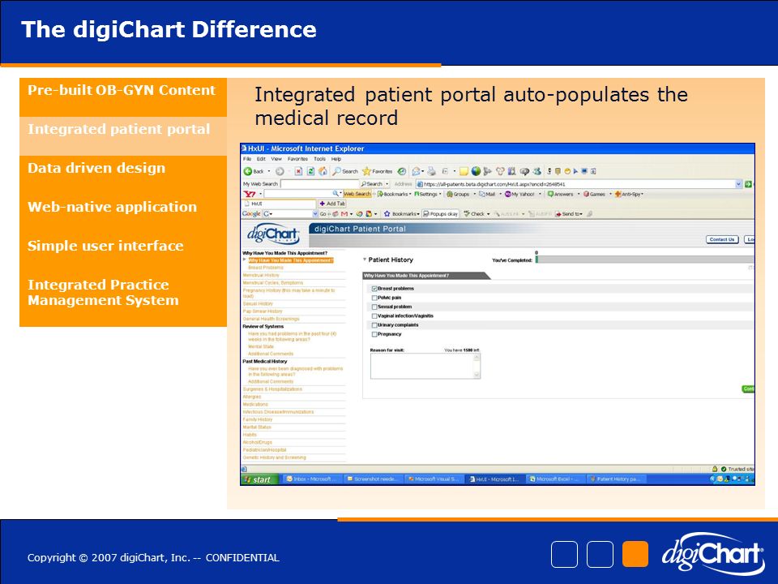The image size is (778, 584).
Task: Open the IE Help menu
Action: 336,160
